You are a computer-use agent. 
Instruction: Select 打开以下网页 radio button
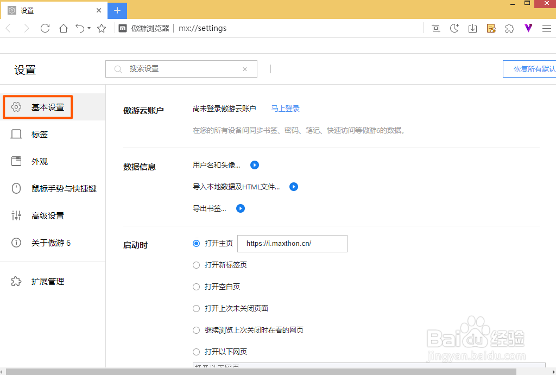pos(196,352)
